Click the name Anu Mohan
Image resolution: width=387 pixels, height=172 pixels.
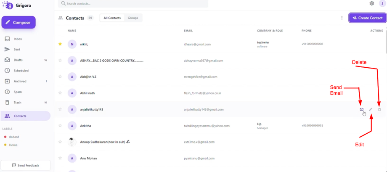click(x=88, y=158)
